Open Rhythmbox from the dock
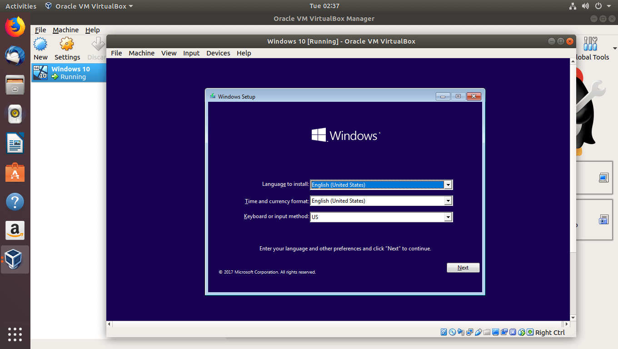The height and width of the screenshot is (349, 618). point(15,114)
